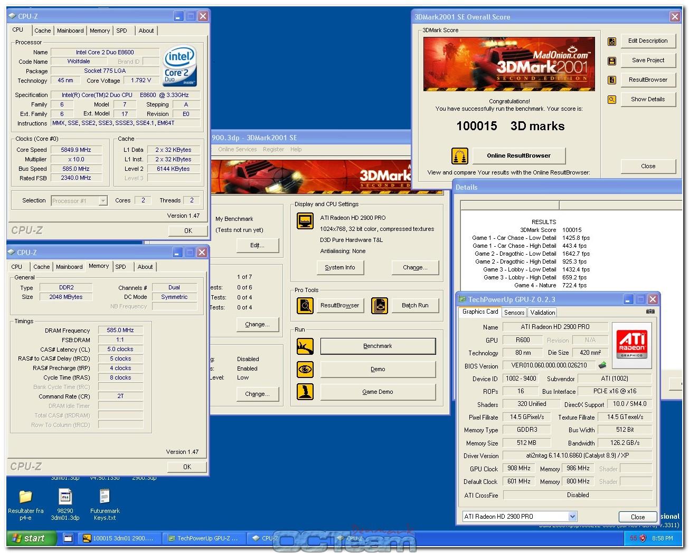Click the ResultBrowser icon in score window
The width and height of the screenshot is (689, 553).
point(612,80)
